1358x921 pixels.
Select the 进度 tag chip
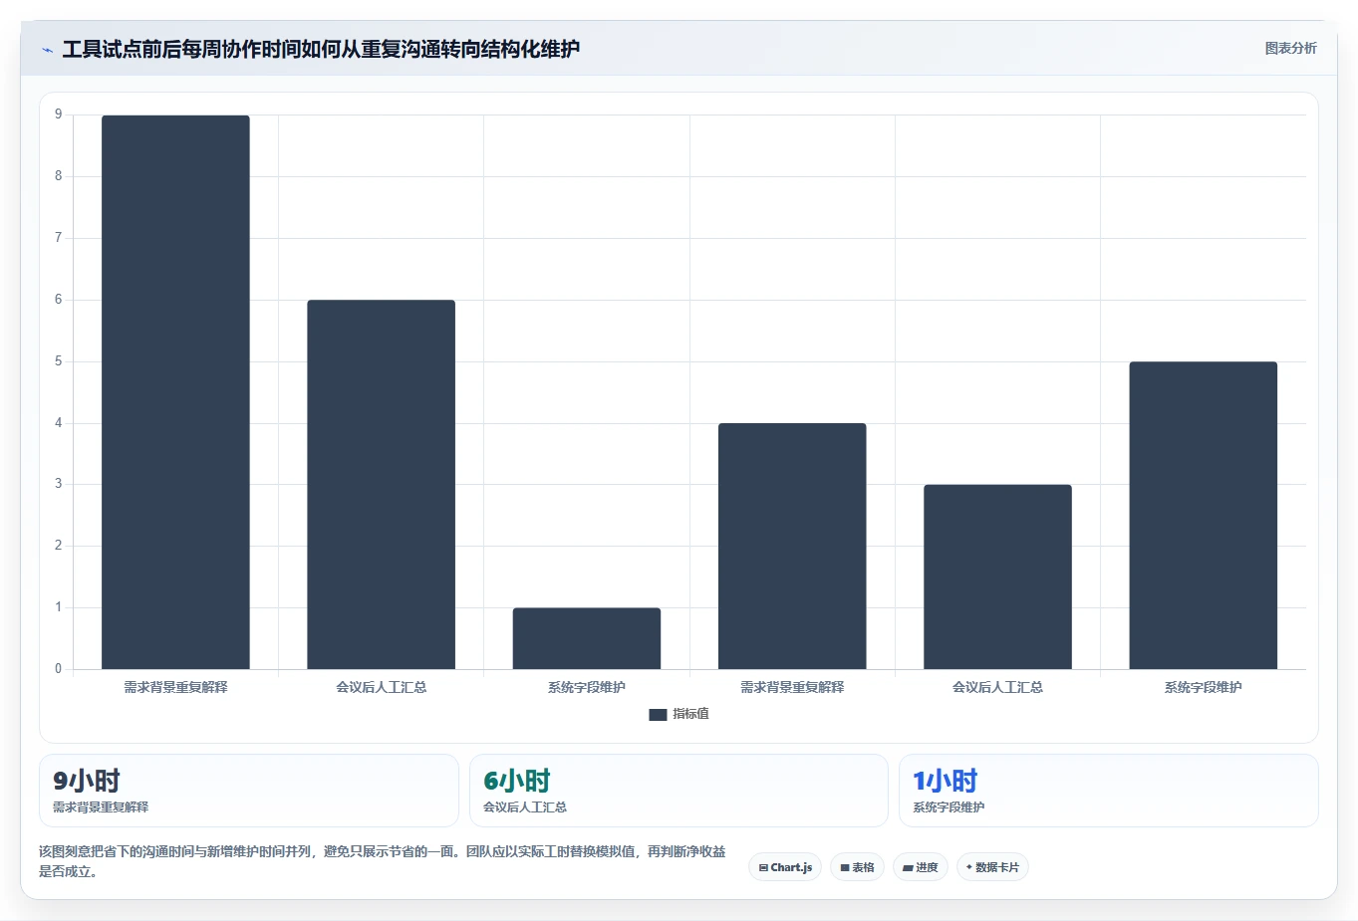(x=921, y=867)
